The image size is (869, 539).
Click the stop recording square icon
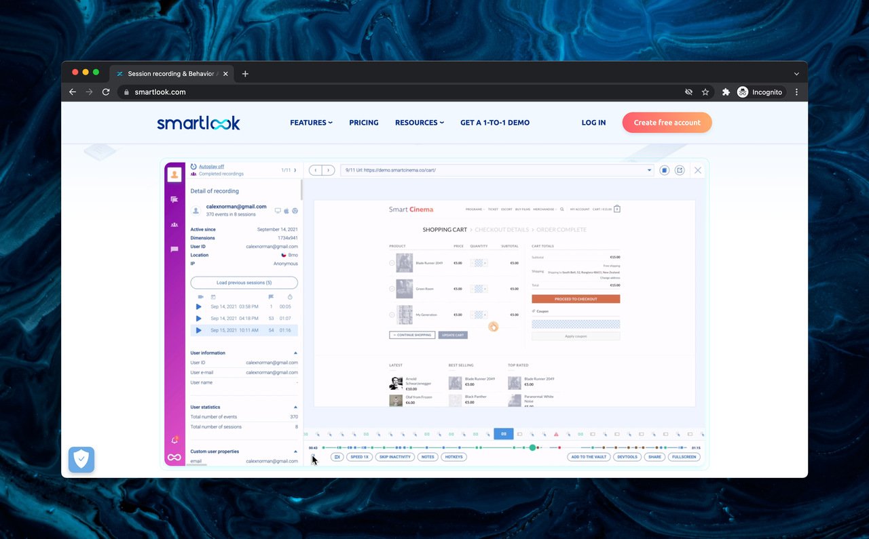click(665, 170)
